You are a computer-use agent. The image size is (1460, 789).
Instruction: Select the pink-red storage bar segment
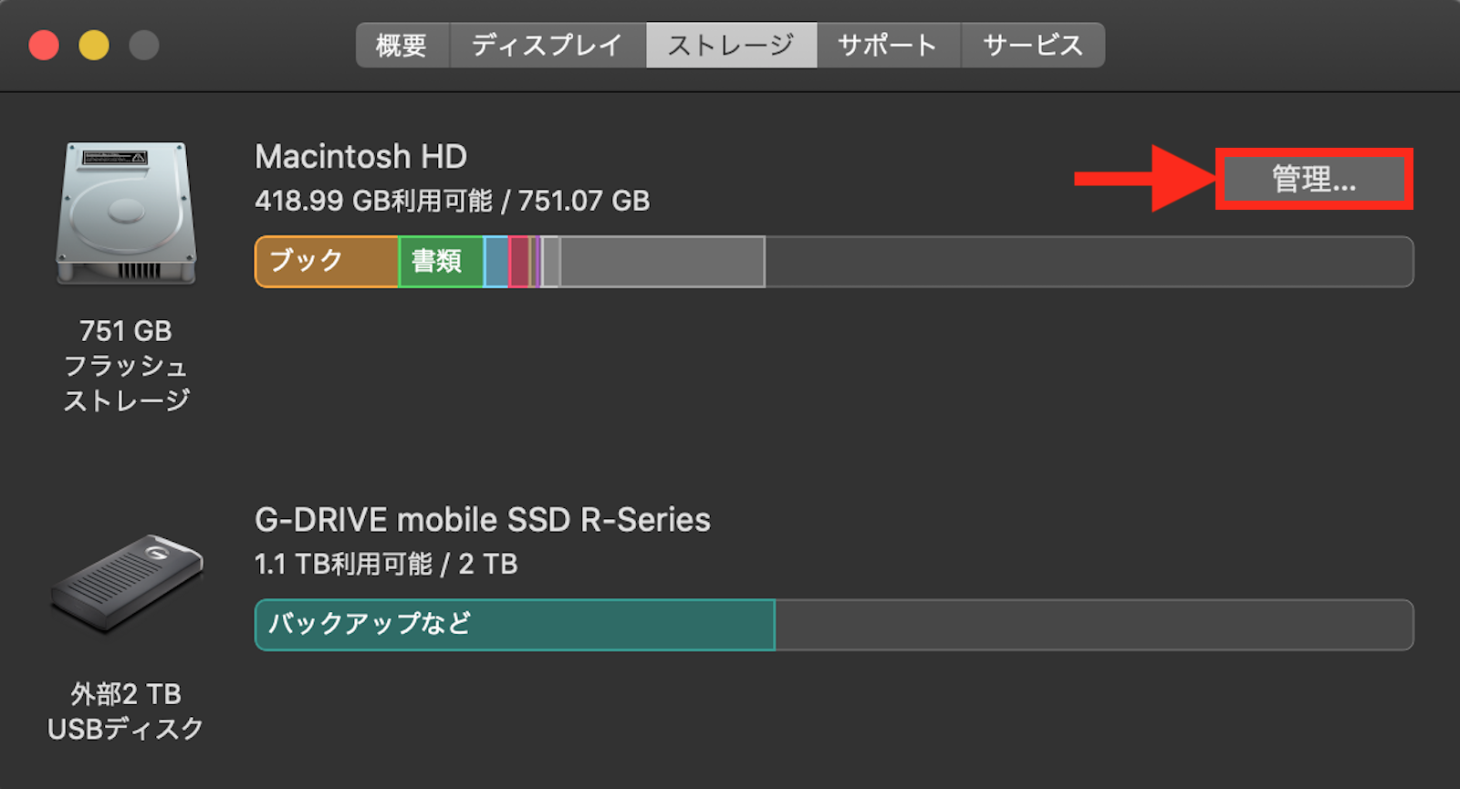(519, 262)
